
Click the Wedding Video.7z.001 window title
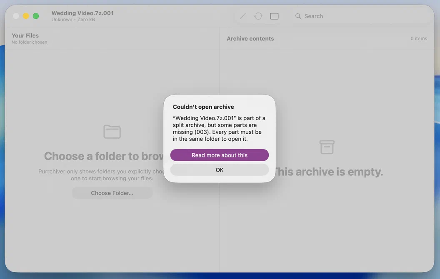(x=82, y=13)
